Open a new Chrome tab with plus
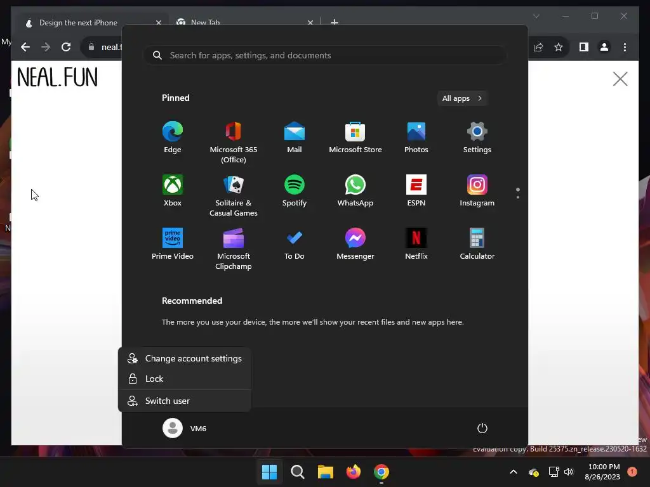Image resolution: width=650 pixels, height=487 pixels. click(x=335, y=22)
